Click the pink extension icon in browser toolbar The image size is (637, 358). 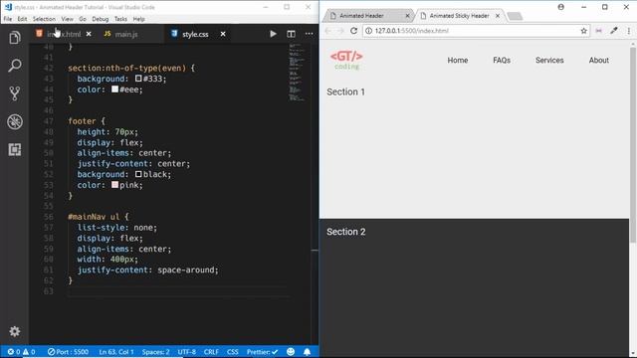(598, 31)
